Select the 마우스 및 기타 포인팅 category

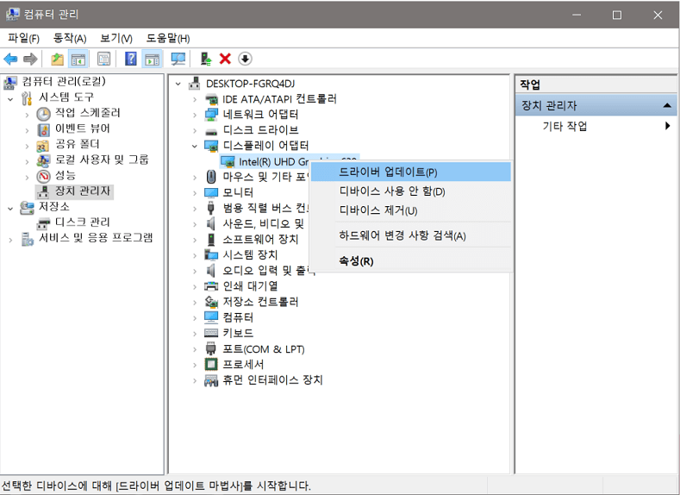click(x=265, y=177)
